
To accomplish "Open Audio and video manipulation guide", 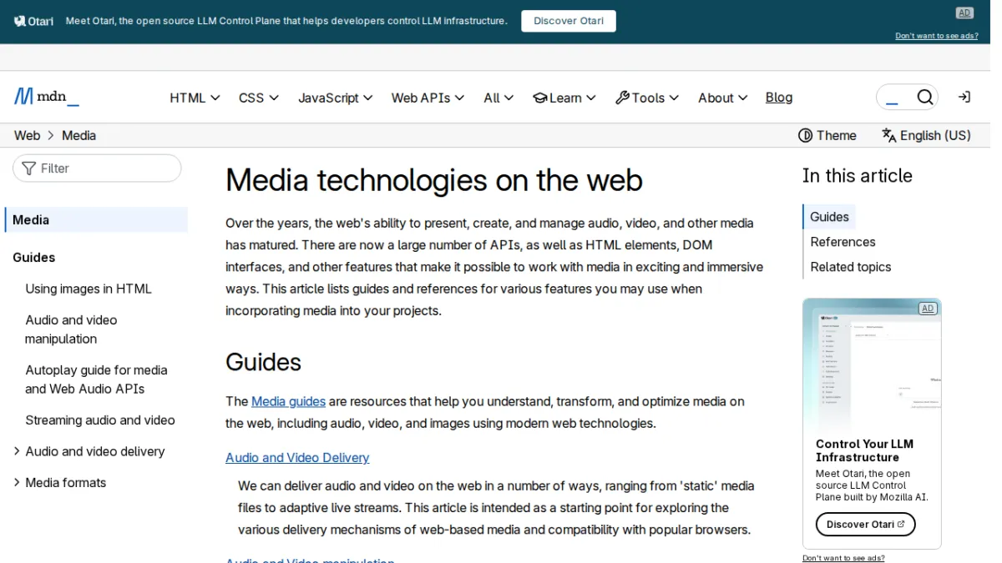I will 71,329.
